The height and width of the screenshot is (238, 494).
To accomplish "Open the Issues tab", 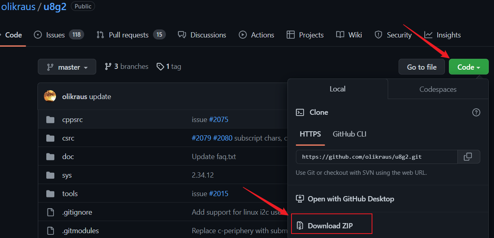I will click(59, 35).
